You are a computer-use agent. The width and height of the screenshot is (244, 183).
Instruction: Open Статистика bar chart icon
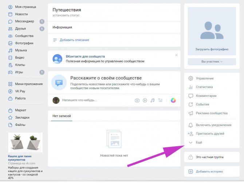(190, 87)
